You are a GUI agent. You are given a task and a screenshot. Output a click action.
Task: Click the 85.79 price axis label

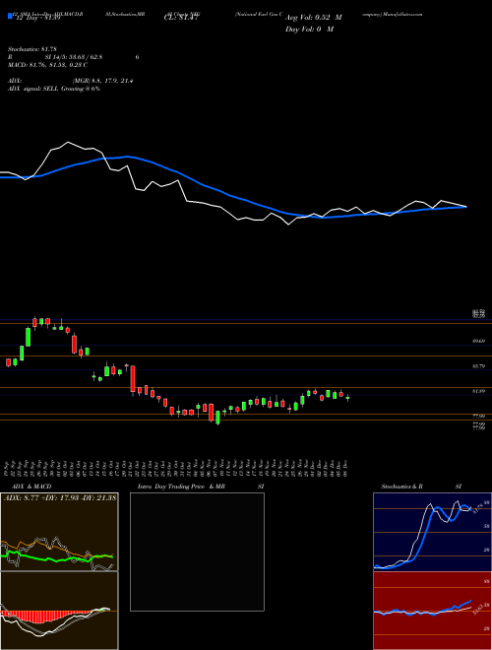point(479,366)
